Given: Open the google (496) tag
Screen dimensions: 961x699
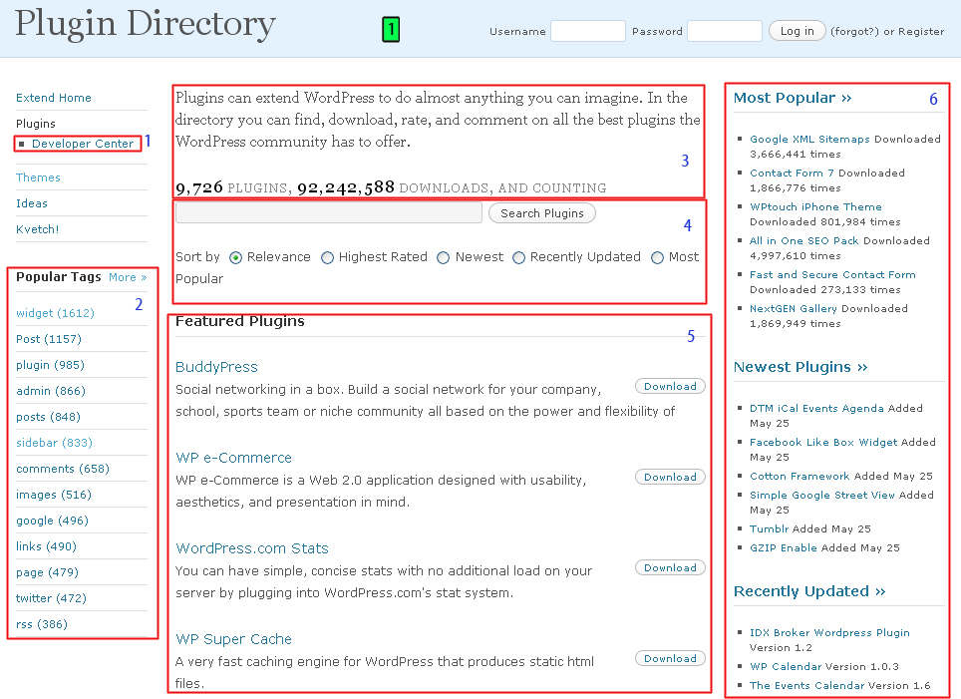Looking at the screenshot, I should 52,521.
